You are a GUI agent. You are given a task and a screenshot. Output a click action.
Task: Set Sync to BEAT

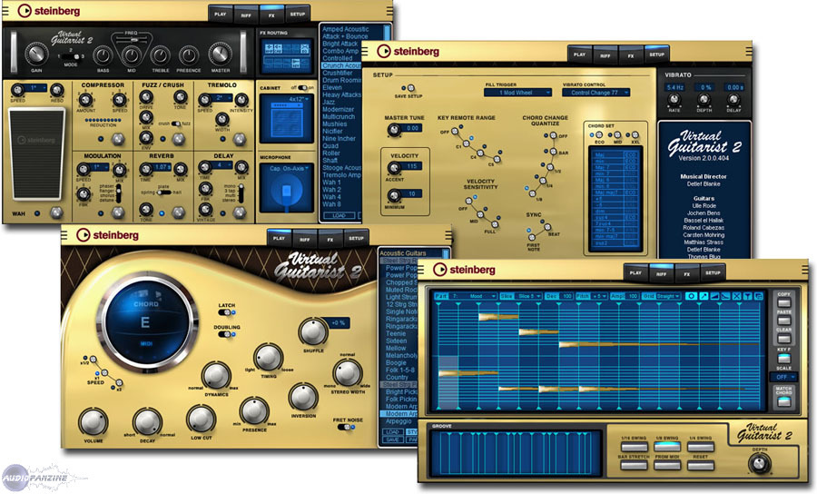(x=547, y=227)
